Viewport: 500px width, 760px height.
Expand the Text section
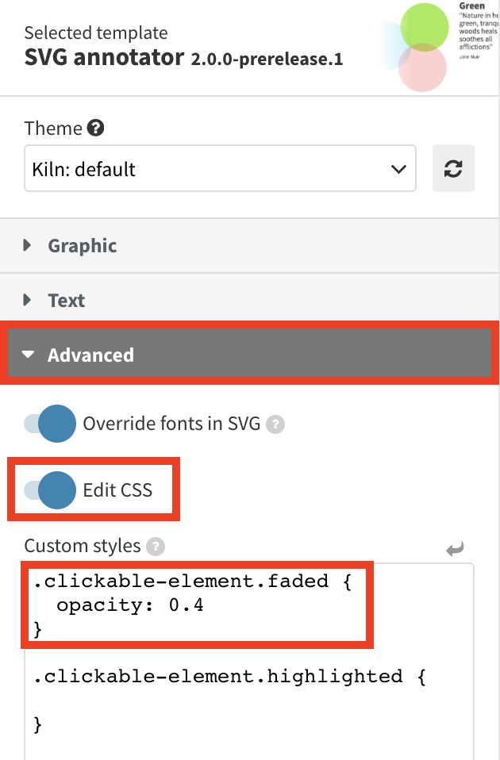tap(66, 300)
